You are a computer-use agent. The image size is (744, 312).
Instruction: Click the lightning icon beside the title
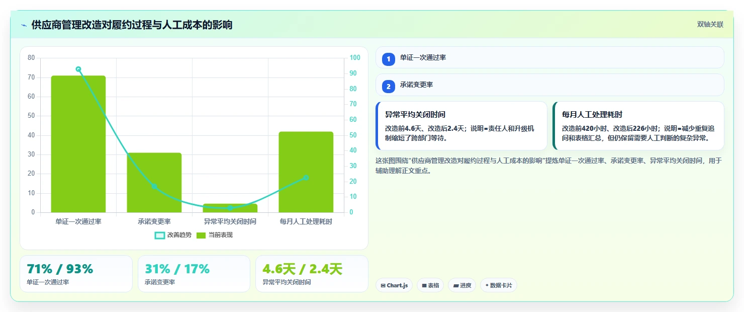[x=24, y=25]
